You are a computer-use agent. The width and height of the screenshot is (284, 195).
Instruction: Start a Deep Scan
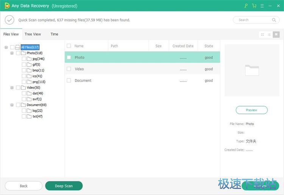(64, 186)
